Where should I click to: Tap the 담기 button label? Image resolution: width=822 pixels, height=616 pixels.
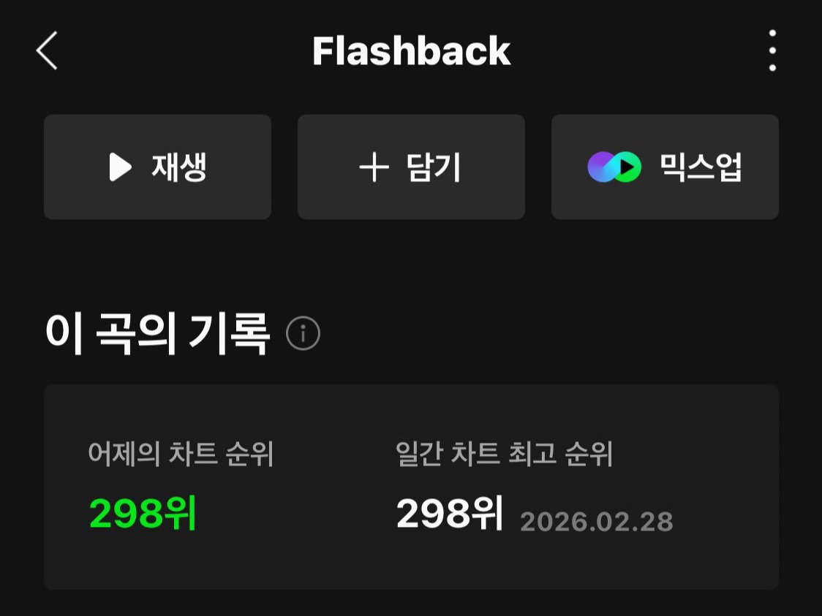[x=433, y=167]
